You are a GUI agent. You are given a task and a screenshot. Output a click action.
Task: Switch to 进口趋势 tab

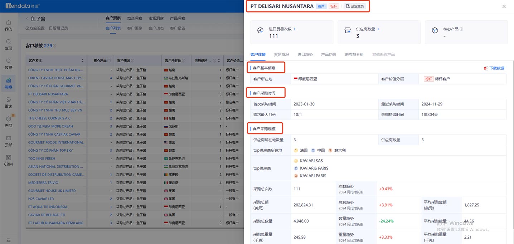pos(305,54)
